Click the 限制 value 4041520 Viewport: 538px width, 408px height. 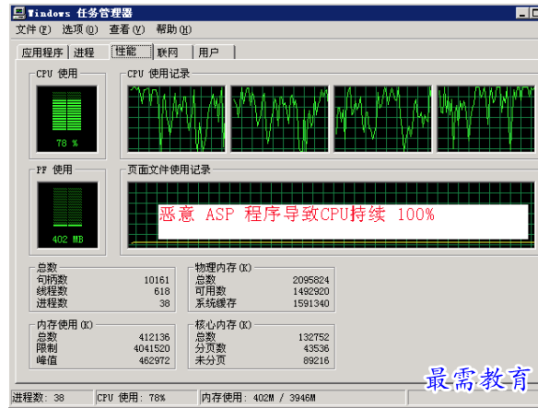click(x=152, y=349)
